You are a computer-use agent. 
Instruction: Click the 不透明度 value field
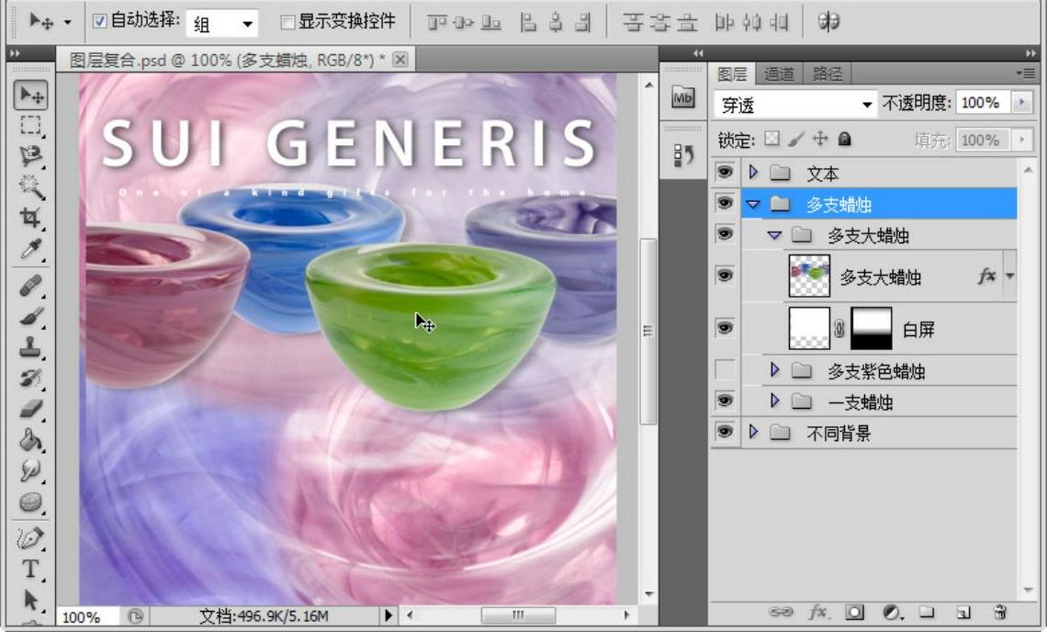pyautogui.click(x=980, y=103)
